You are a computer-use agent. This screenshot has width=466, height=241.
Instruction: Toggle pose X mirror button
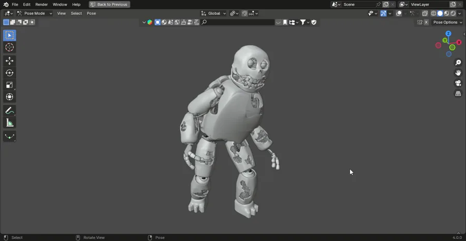[426, 22]
